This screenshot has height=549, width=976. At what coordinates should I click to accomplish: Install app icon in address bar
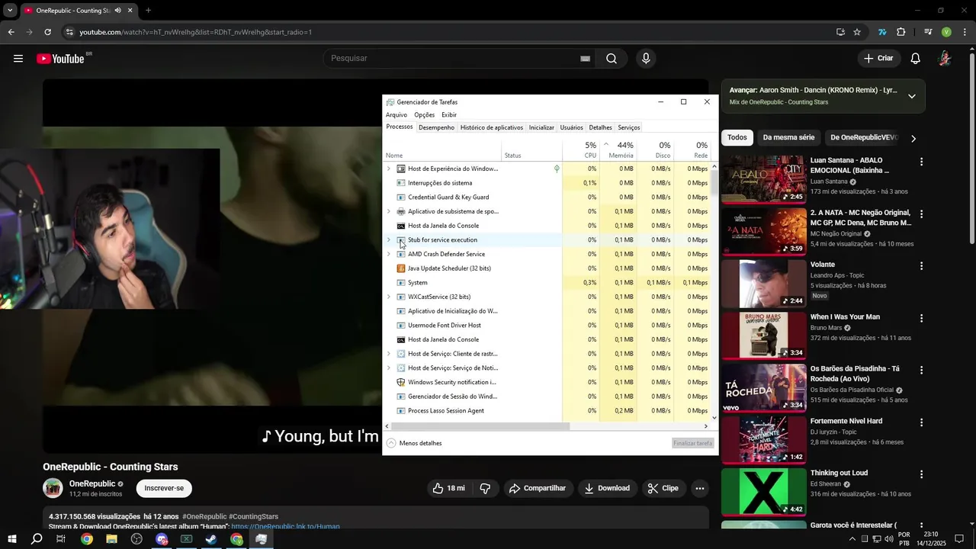[840, 32]
